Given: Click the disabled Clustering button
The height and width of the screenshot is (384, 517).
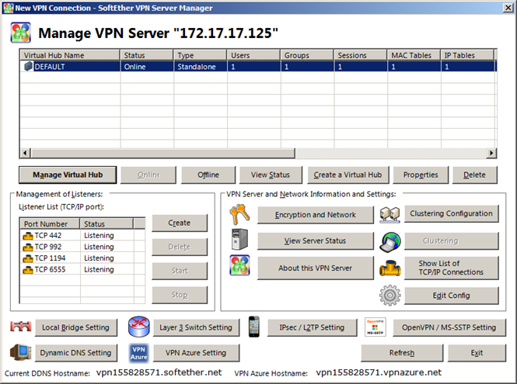Looking at the screenshot, I should click(x=452, y=240).
